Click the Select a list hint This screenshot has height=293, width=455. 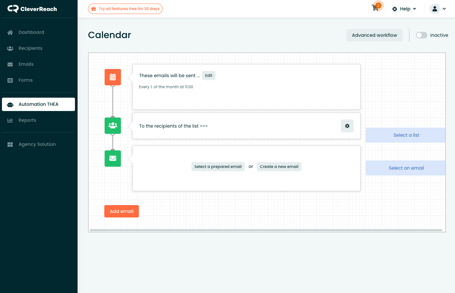pos(405,135)
